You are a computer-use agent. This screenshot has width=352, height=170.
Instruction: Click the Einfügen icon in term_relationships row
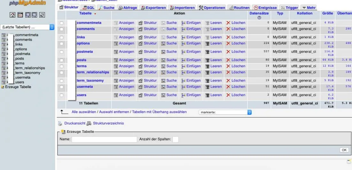point(183,73)
